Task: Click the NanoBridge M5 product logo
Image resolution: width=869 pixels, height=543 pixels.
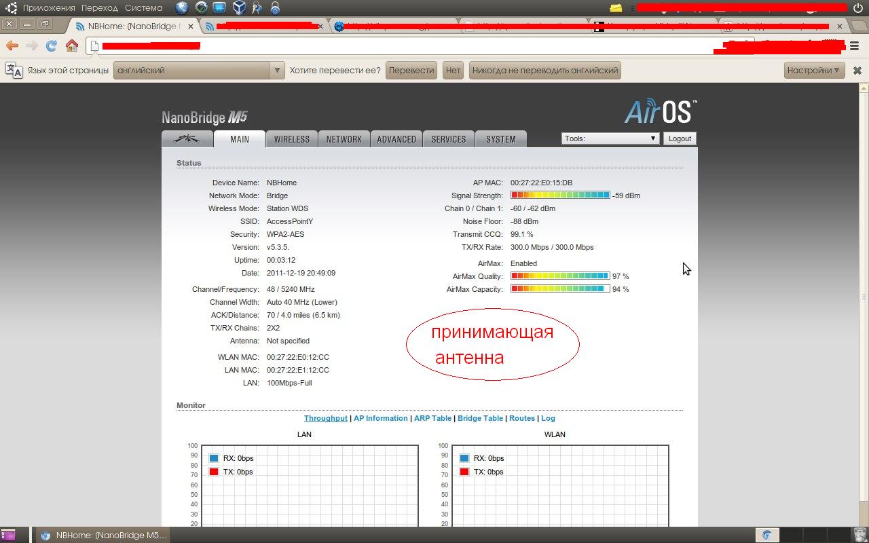Action: [x=204, y=117]
